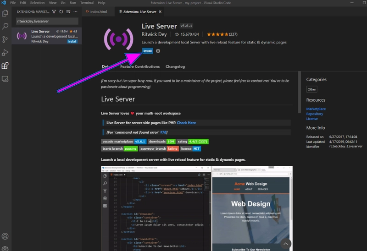367x251 pixels.
Task: Click the ritwickdey.liveserver identifier text
Action: click(x=346, y=147)
